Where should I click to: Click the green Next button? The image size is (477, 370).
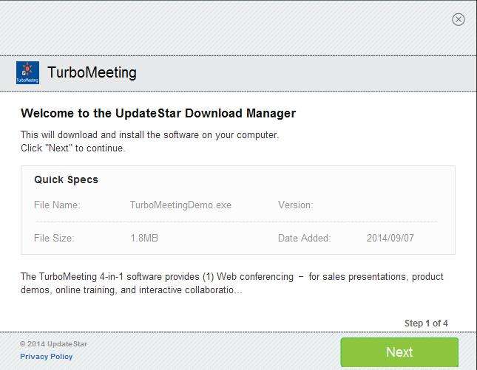[x=399, y=352]
